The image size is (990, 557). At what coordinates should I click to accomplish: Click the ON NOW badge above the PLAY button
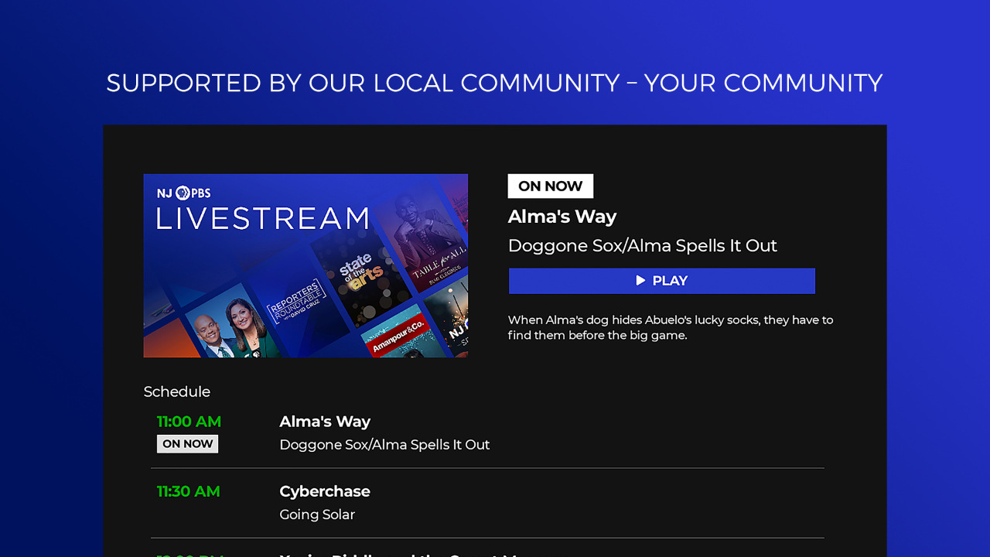pos(550,186)
